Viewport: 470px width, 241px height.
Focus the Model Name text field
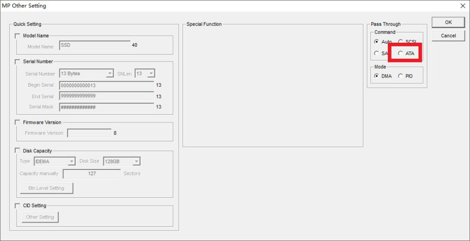point(95,45)
